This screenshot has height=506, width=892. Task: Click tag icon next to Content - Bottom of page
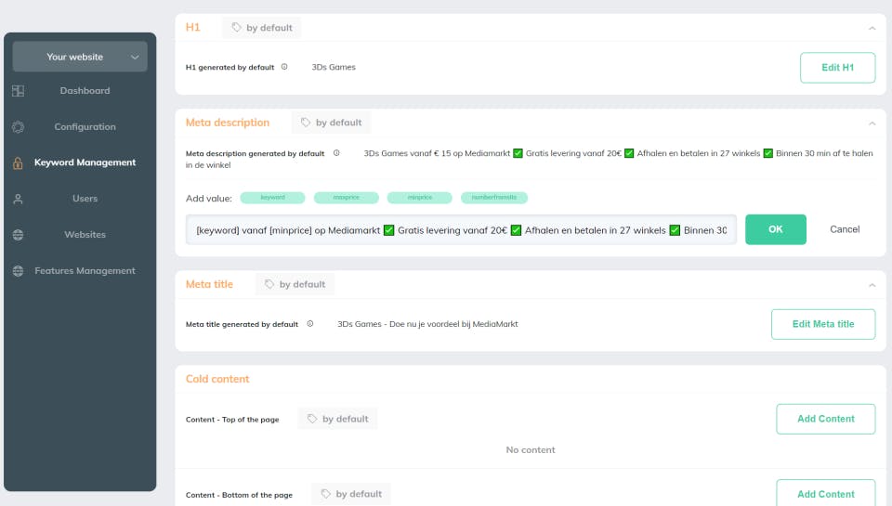(x=325, y=494)
